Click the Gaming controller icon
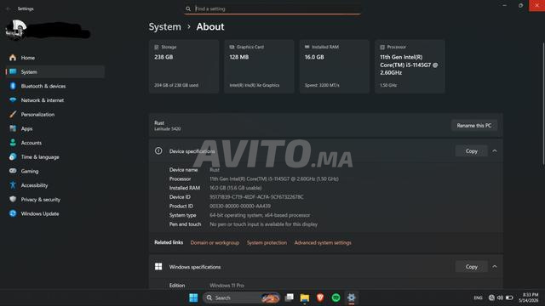 (x=13, y=171)
